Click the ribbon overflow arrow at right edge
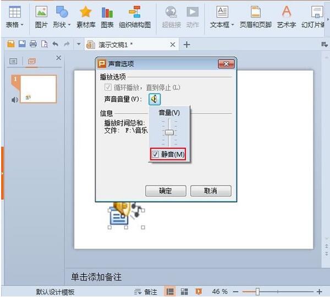Viewport: 330px width, 297px height. (x=327, y=19)
